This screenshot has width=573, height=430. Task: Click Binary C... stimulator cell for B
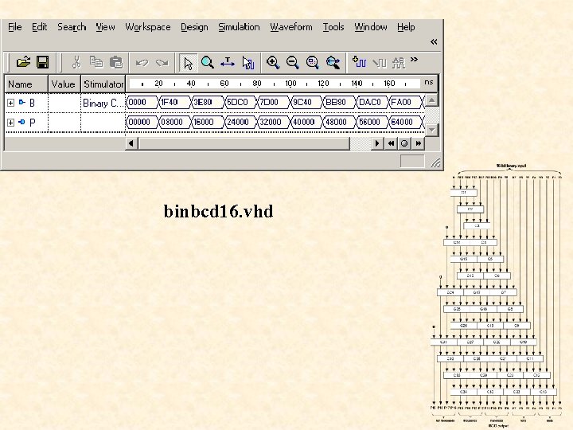click(x=103, y=103)
